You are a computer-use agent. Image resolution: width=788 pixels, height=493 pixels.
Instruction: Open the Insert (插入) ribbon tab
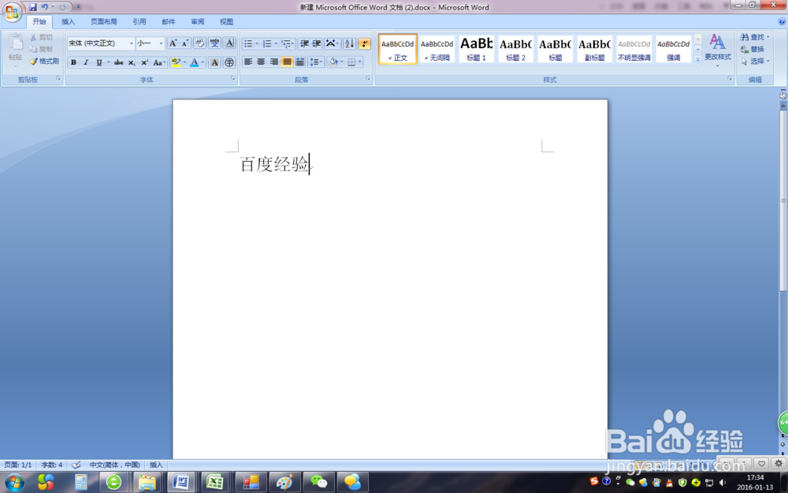68,21
